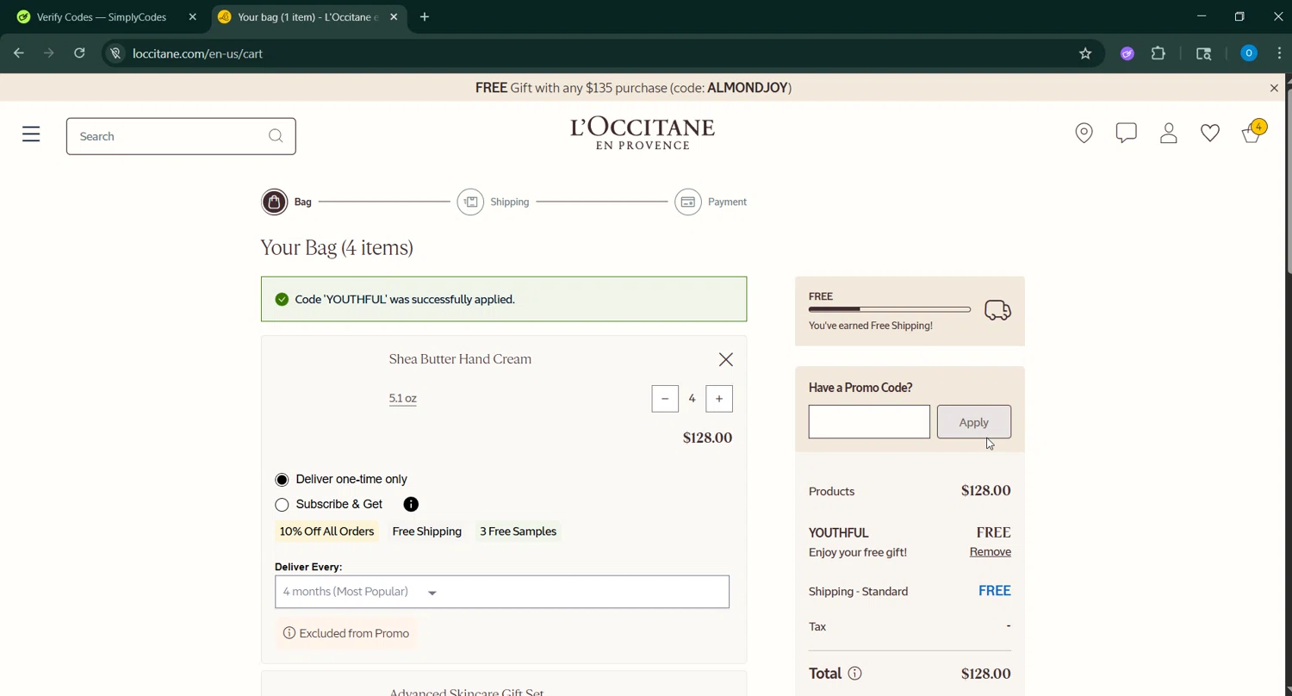Switch to Verify Codes SimplyCodes tab
Screen dimensions: 1292x696
point(102,17)
